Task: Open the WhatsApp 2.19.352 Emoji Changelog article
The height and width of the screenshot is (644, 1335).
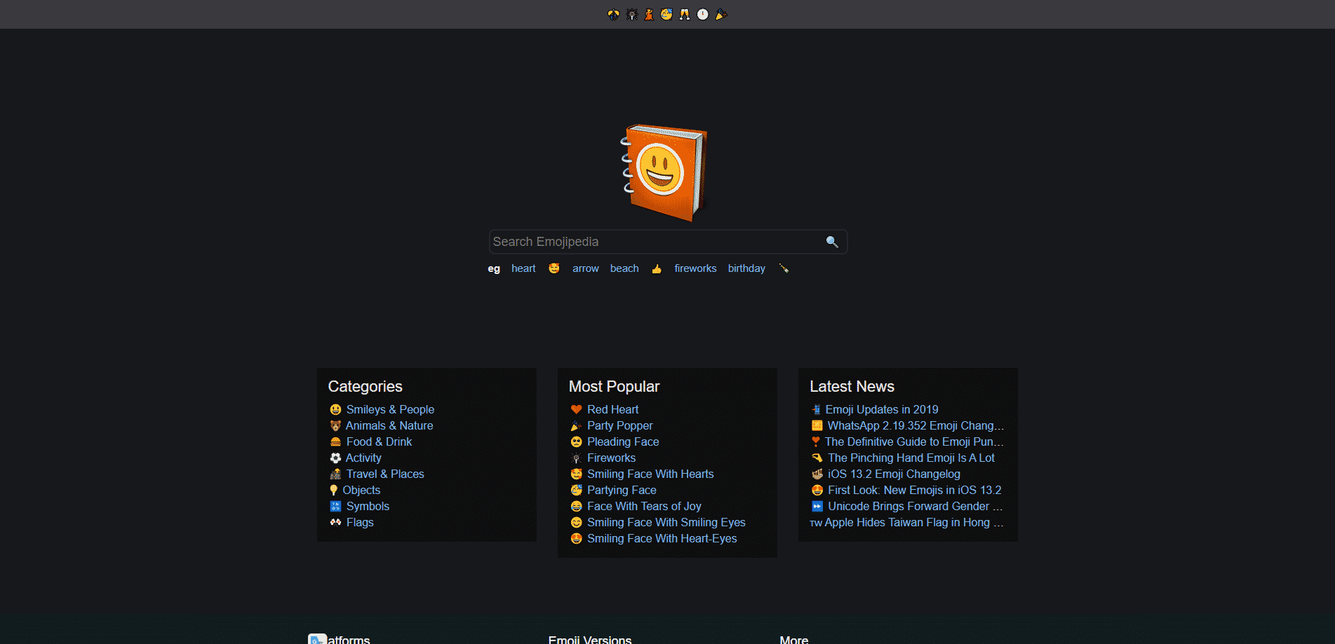Action: pyautogui.click(x=915, y=425)
